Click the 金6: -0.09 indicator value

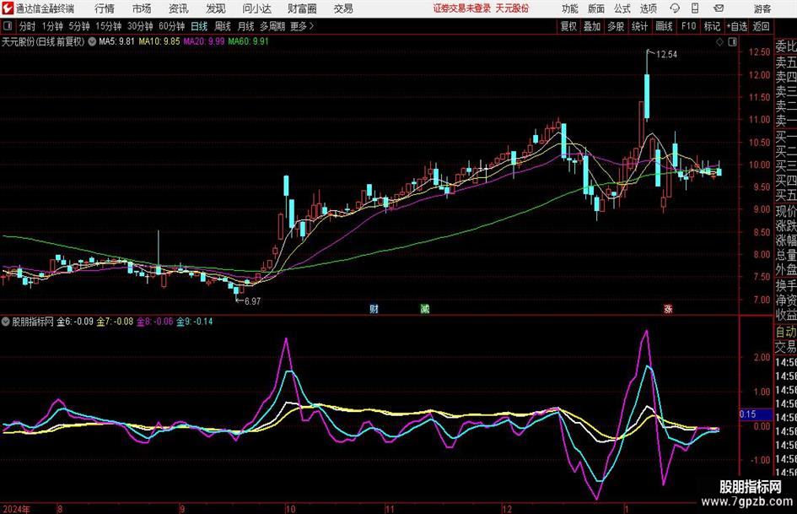coord(75,322)
